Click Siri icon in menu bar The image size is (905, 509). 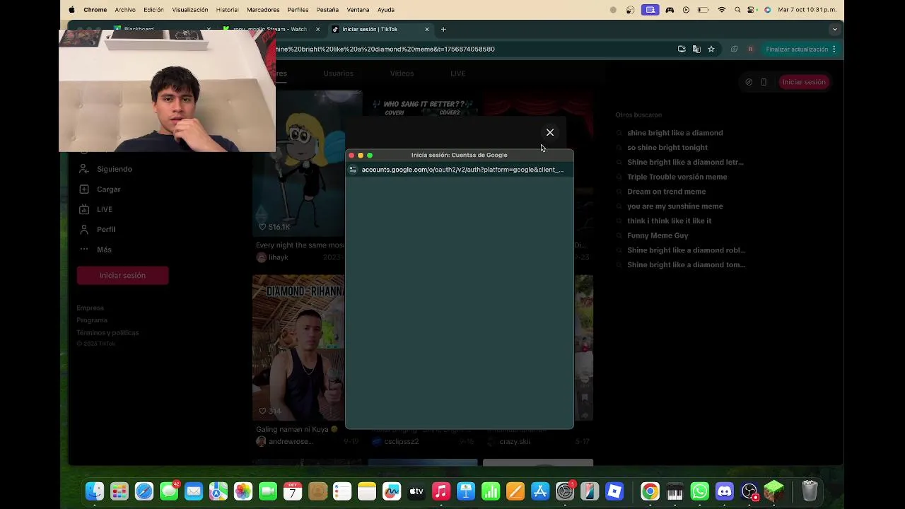[x=767, y=10]
